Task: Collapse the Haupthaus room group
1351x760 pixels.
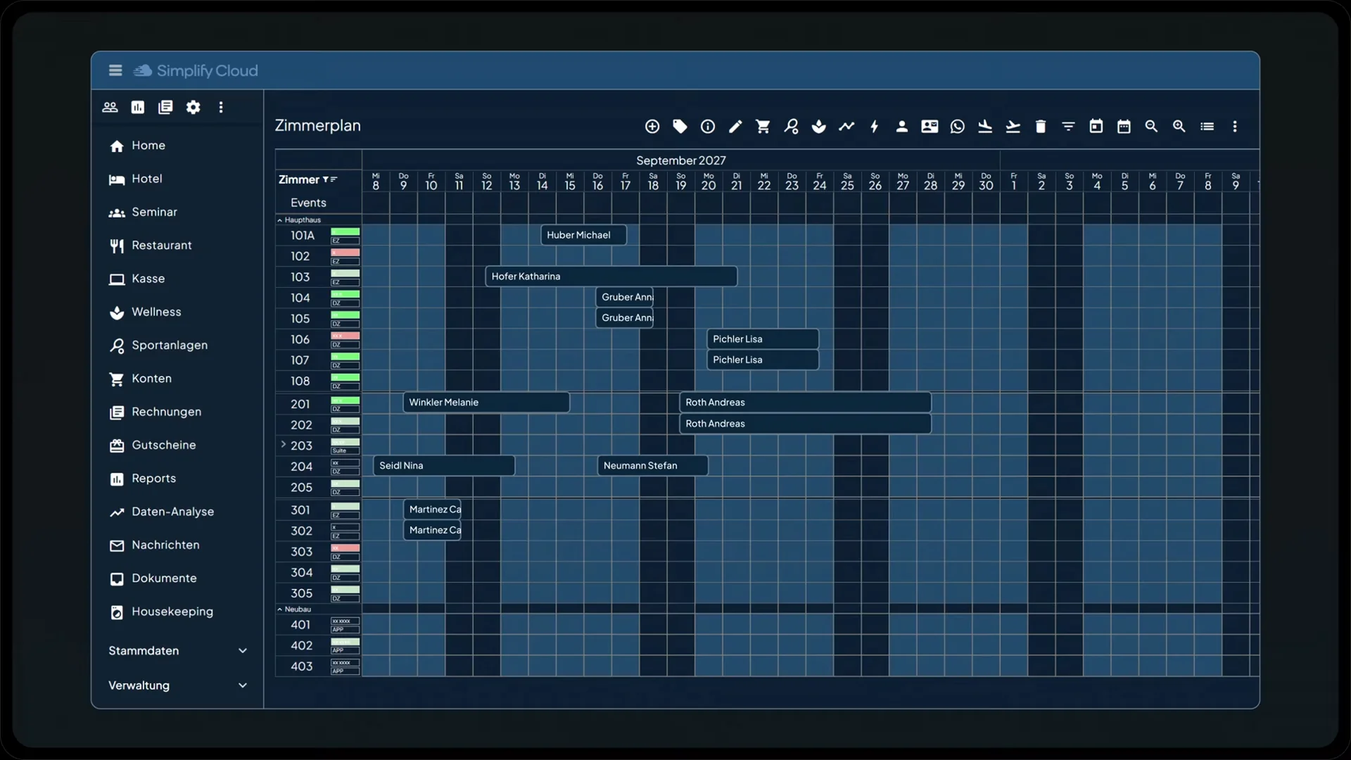Action: tap(280, 220)
